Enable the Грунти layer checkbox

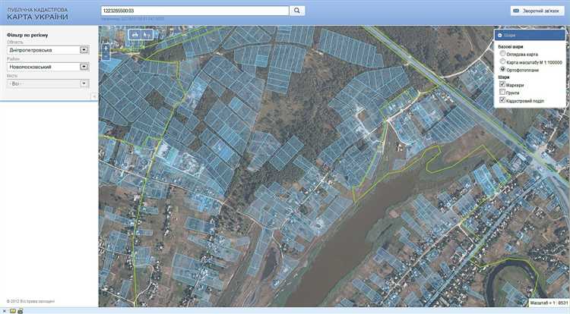502,93
